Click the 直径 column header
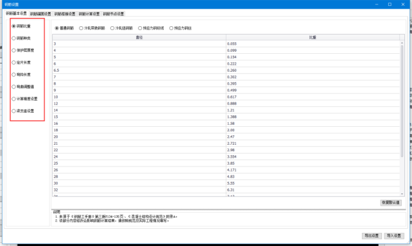The width and height of the screenshot is (412, 246). click(x=139, y=37)
